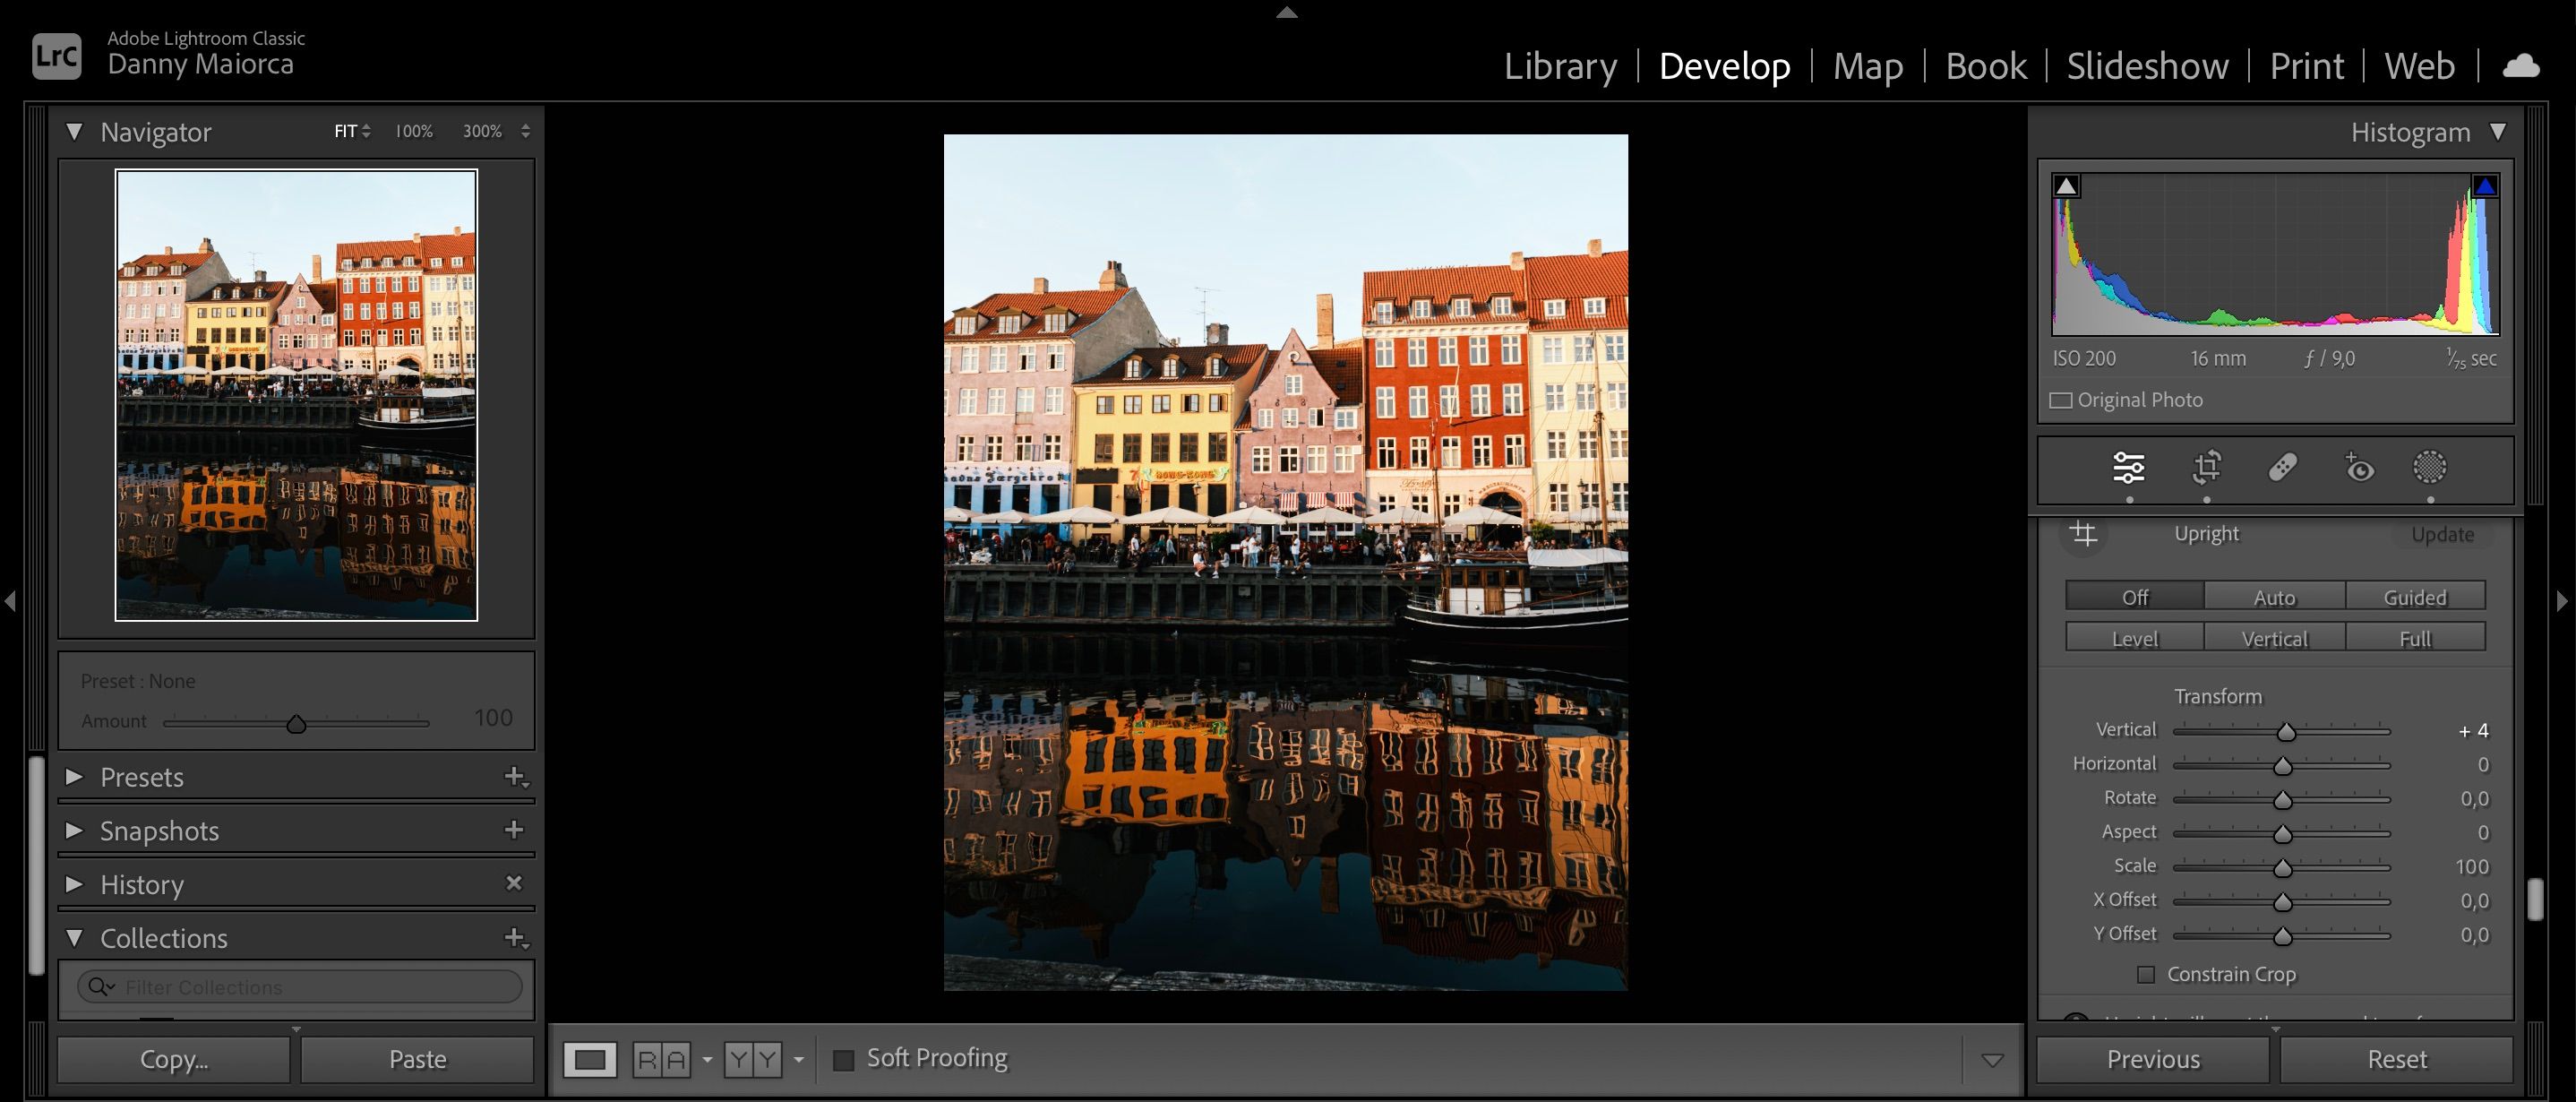The image size is (2576, 1102).
Task: Click the Reset button
Action: pos(2397,1058)
